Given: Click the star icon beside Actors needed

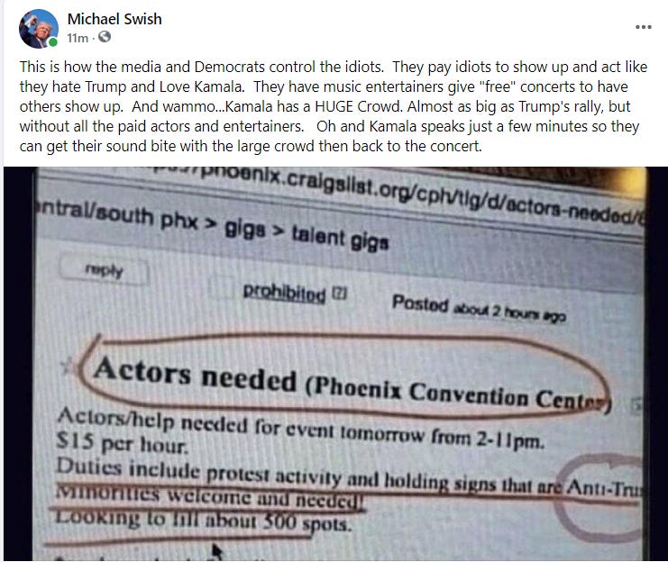Looking at the screenshot, I should (x=68, y=366).
